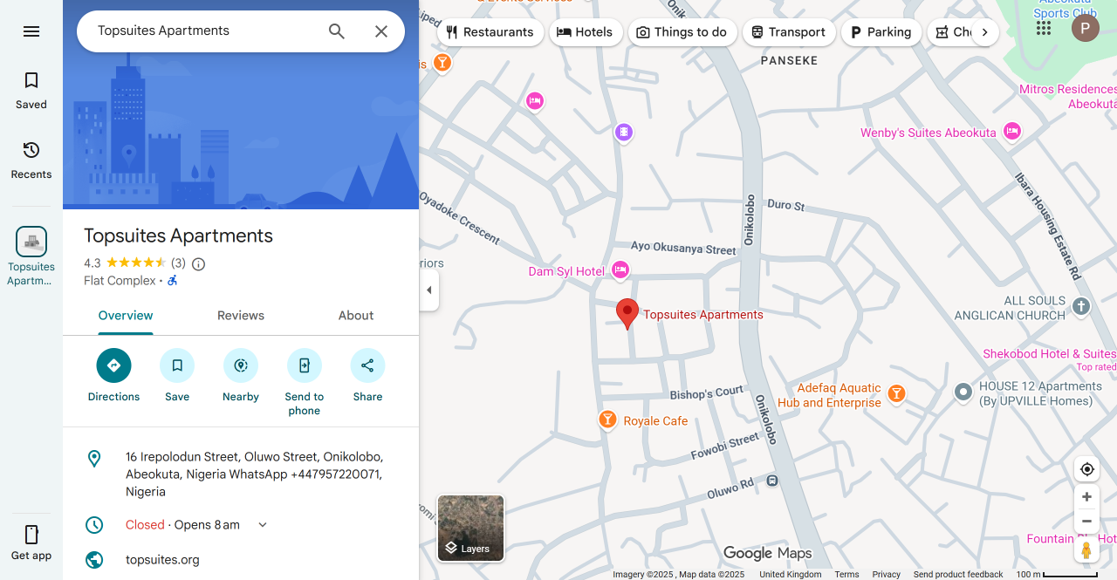The image size is (1117, 580).
Task: Select Dam Syl Hotel marker
Action: pyautogui.click(x=620, y=270)
